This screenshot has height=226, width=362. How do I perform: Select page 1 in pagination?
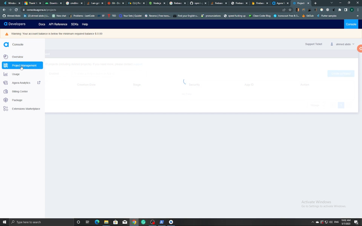point(341,105)
